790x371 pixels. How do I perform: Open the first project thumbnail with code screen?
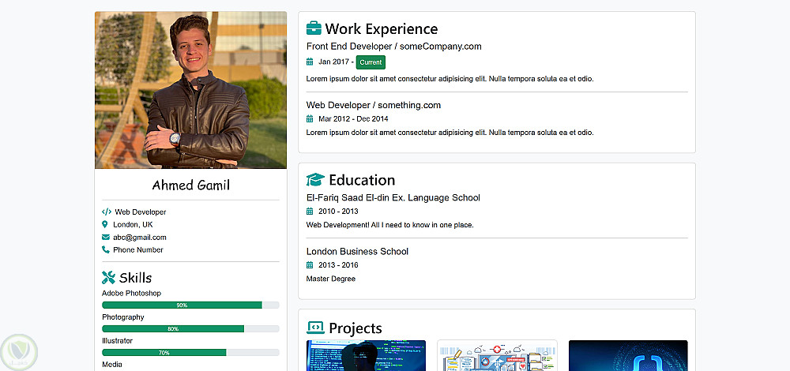tap(366, 355)
